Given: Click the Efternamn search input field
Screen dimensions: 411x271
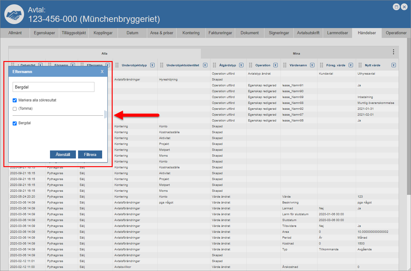Looking at the screenshot, I should pyautogui.click(x=53, y=87).
